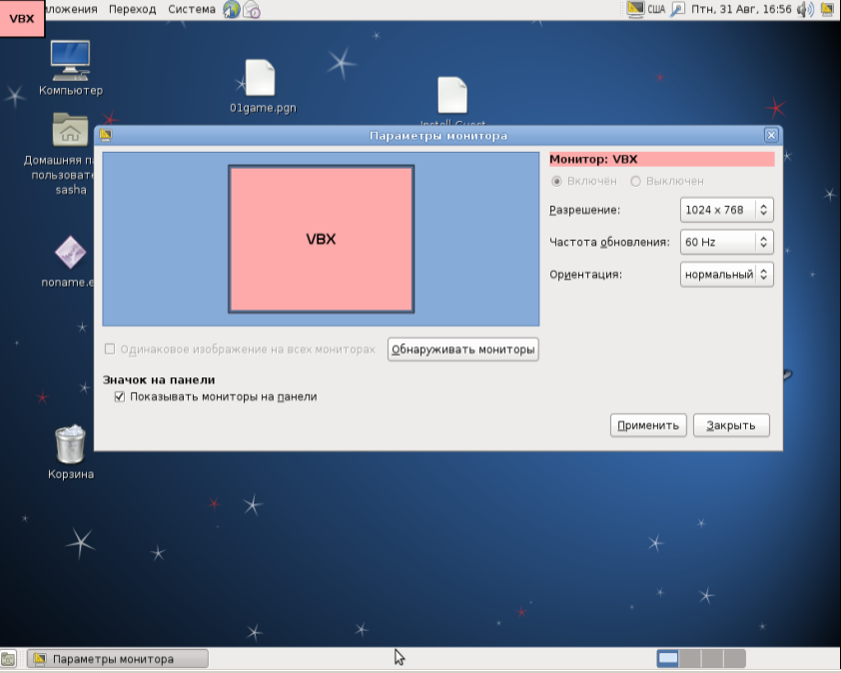Open the Система menu

pos(192,9)
